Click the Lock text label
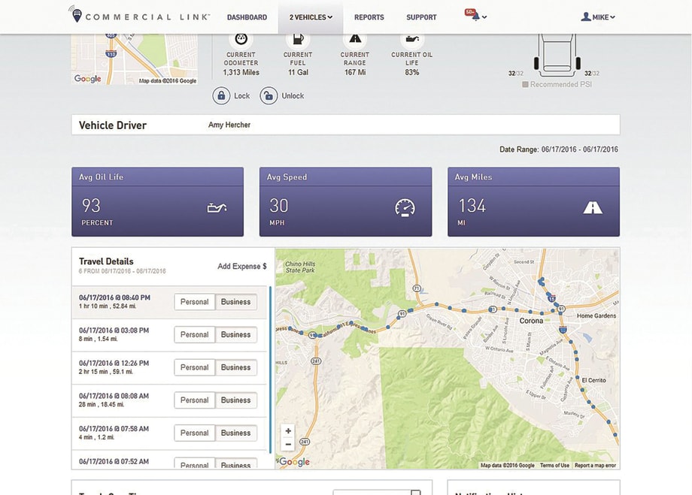Screen dimensions: 692x495 [241, 95]
